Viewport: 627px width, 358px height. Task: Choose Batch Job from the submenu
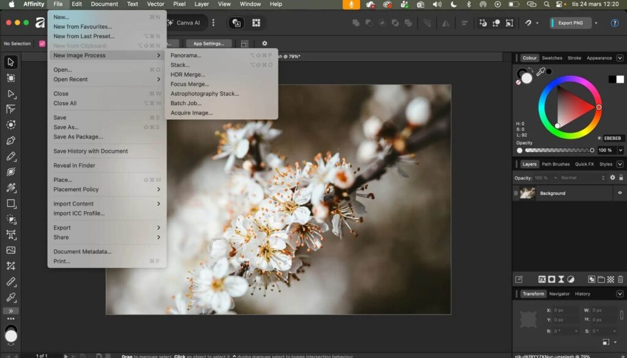(x=188, y=103)
